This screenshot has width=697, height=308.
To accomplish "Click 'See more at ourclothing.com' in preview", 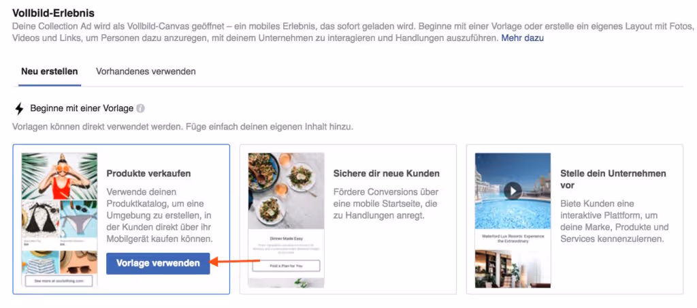I will (x=59, y=281).
